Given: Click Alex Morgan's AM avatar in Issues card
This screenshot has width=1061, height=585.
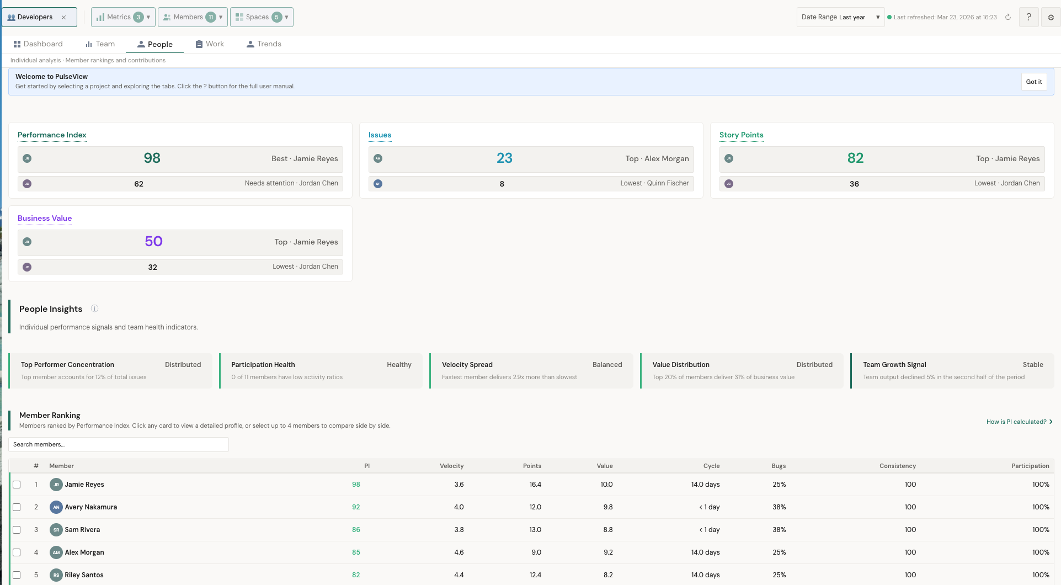Looking at the screenshot, I should pyautogui.click(x=378, y=158).
